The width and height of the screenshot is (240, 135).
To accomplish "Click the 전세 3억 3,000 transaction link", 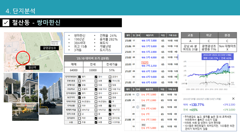I will [148, 94].
